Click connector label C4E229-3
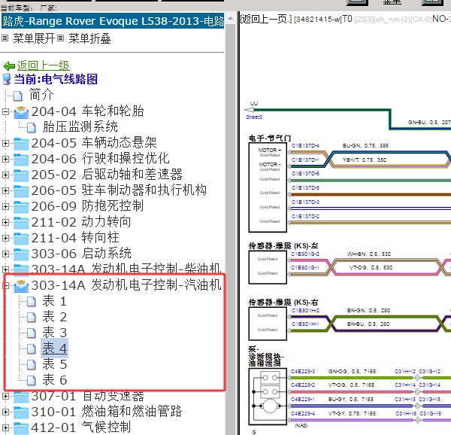451x435 pixels. (303, 371)
